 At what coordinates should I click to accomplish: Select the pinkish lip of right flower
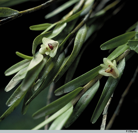coord(109,70)
